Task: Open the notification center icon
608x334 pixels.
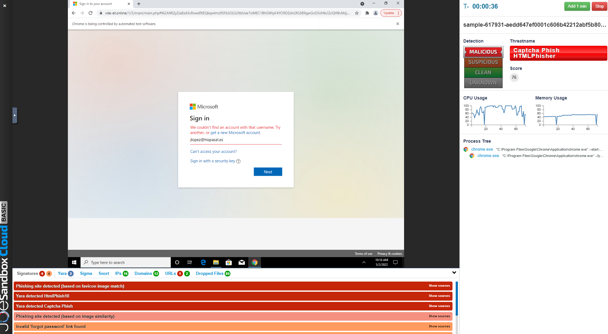Action: coord(395,262)
